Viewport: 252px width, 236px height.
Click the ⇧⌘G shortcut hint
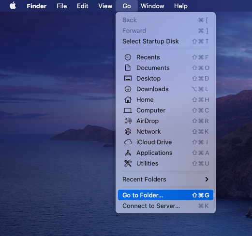click(x=201, y=195)
